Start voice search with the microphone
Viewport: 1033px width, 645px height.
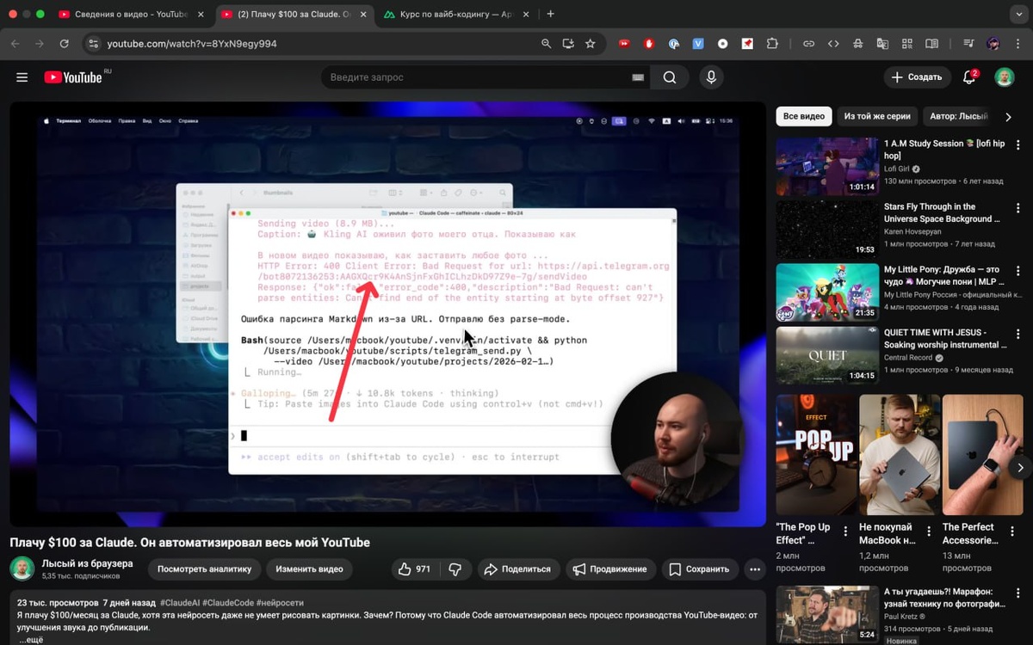pos(711,77)
